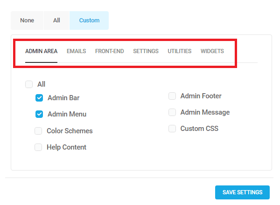Image resolution: width=280 pixels, height=205 pixels.
Task: Check the Custom CSS checkbox
Action: point(172,129)
